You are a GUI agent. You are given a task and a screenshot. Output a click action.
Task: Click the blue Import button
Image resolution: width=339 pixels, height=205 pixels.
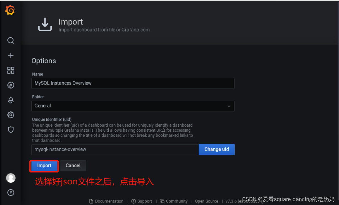point(44,166)
